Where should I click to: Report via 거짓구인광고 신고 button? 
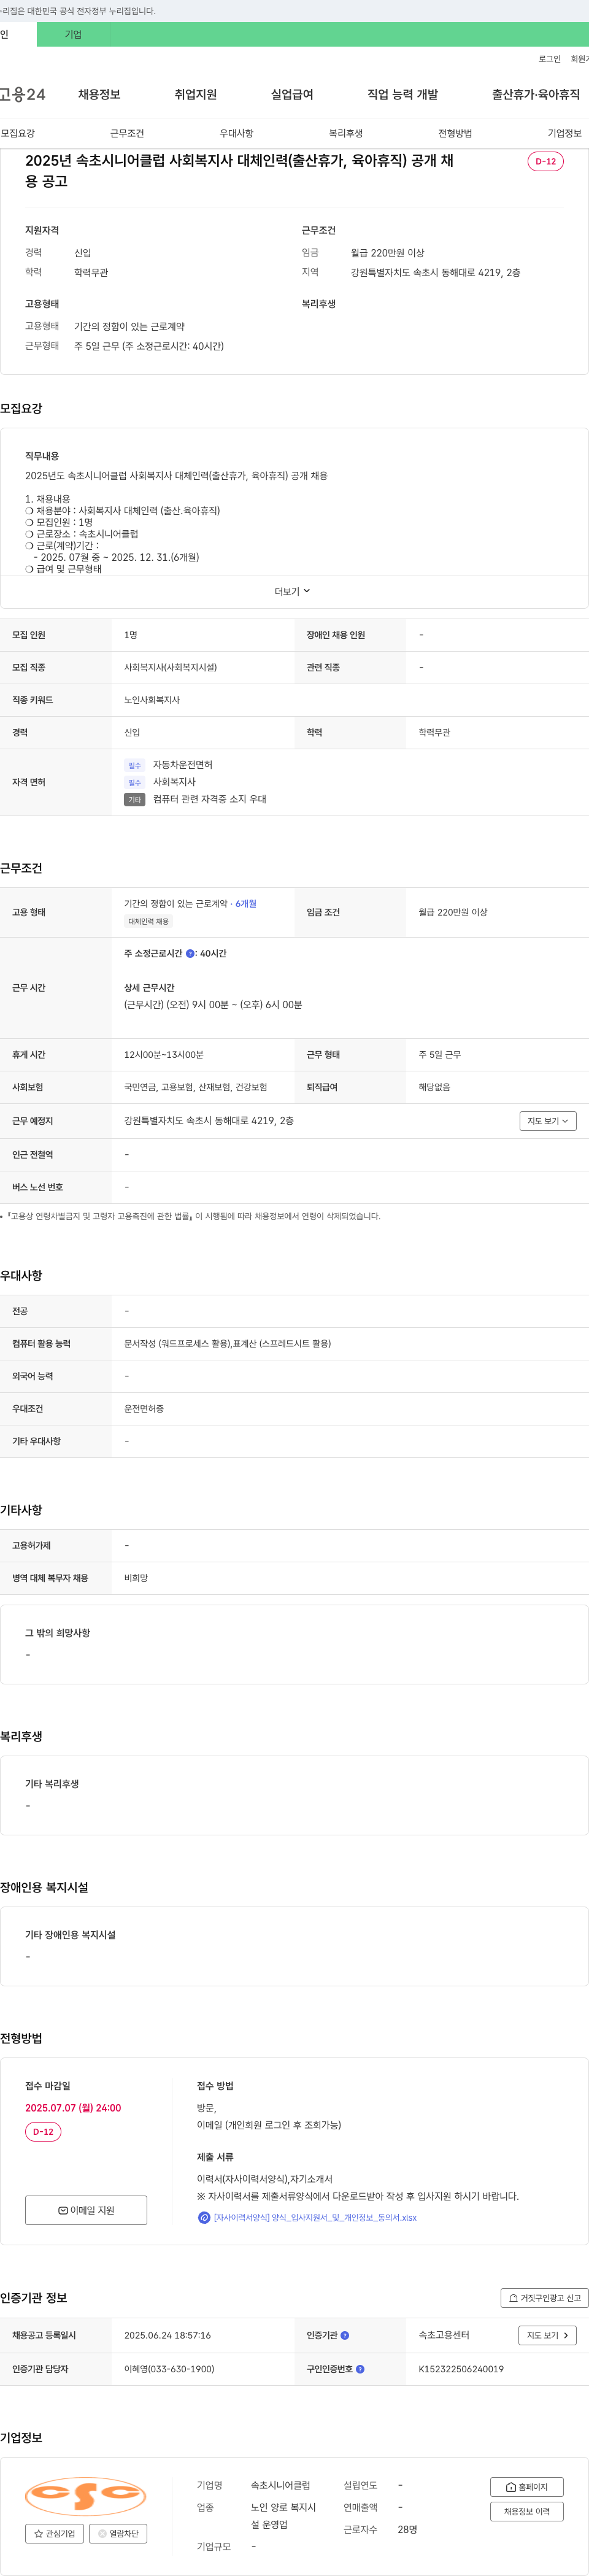545,2298
